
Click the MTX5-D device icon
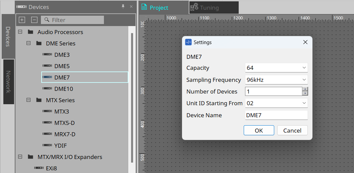(x=47, y=123)
